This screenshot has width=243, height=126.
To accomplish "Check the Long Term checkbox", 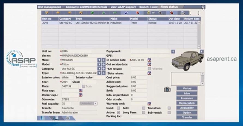I will pos(144,112).
